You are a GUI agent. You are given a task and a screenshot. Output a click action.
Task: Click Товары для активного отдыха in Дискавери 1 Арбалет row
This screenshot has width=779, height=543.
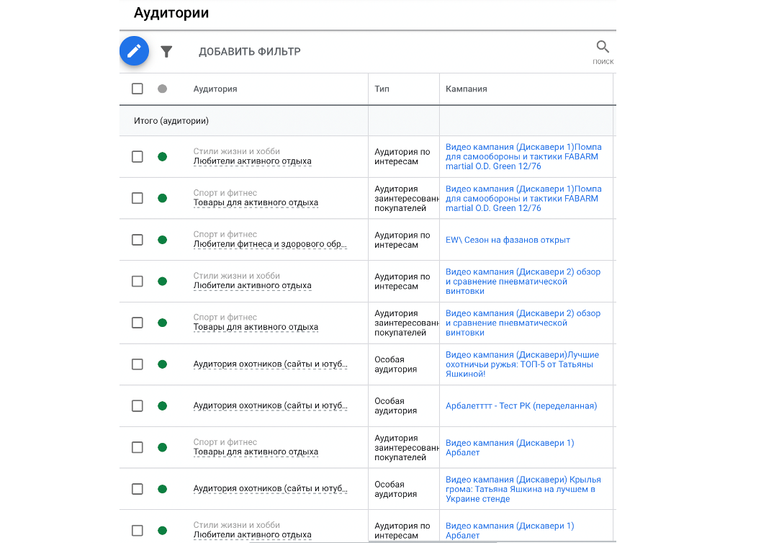click(256, 452)
